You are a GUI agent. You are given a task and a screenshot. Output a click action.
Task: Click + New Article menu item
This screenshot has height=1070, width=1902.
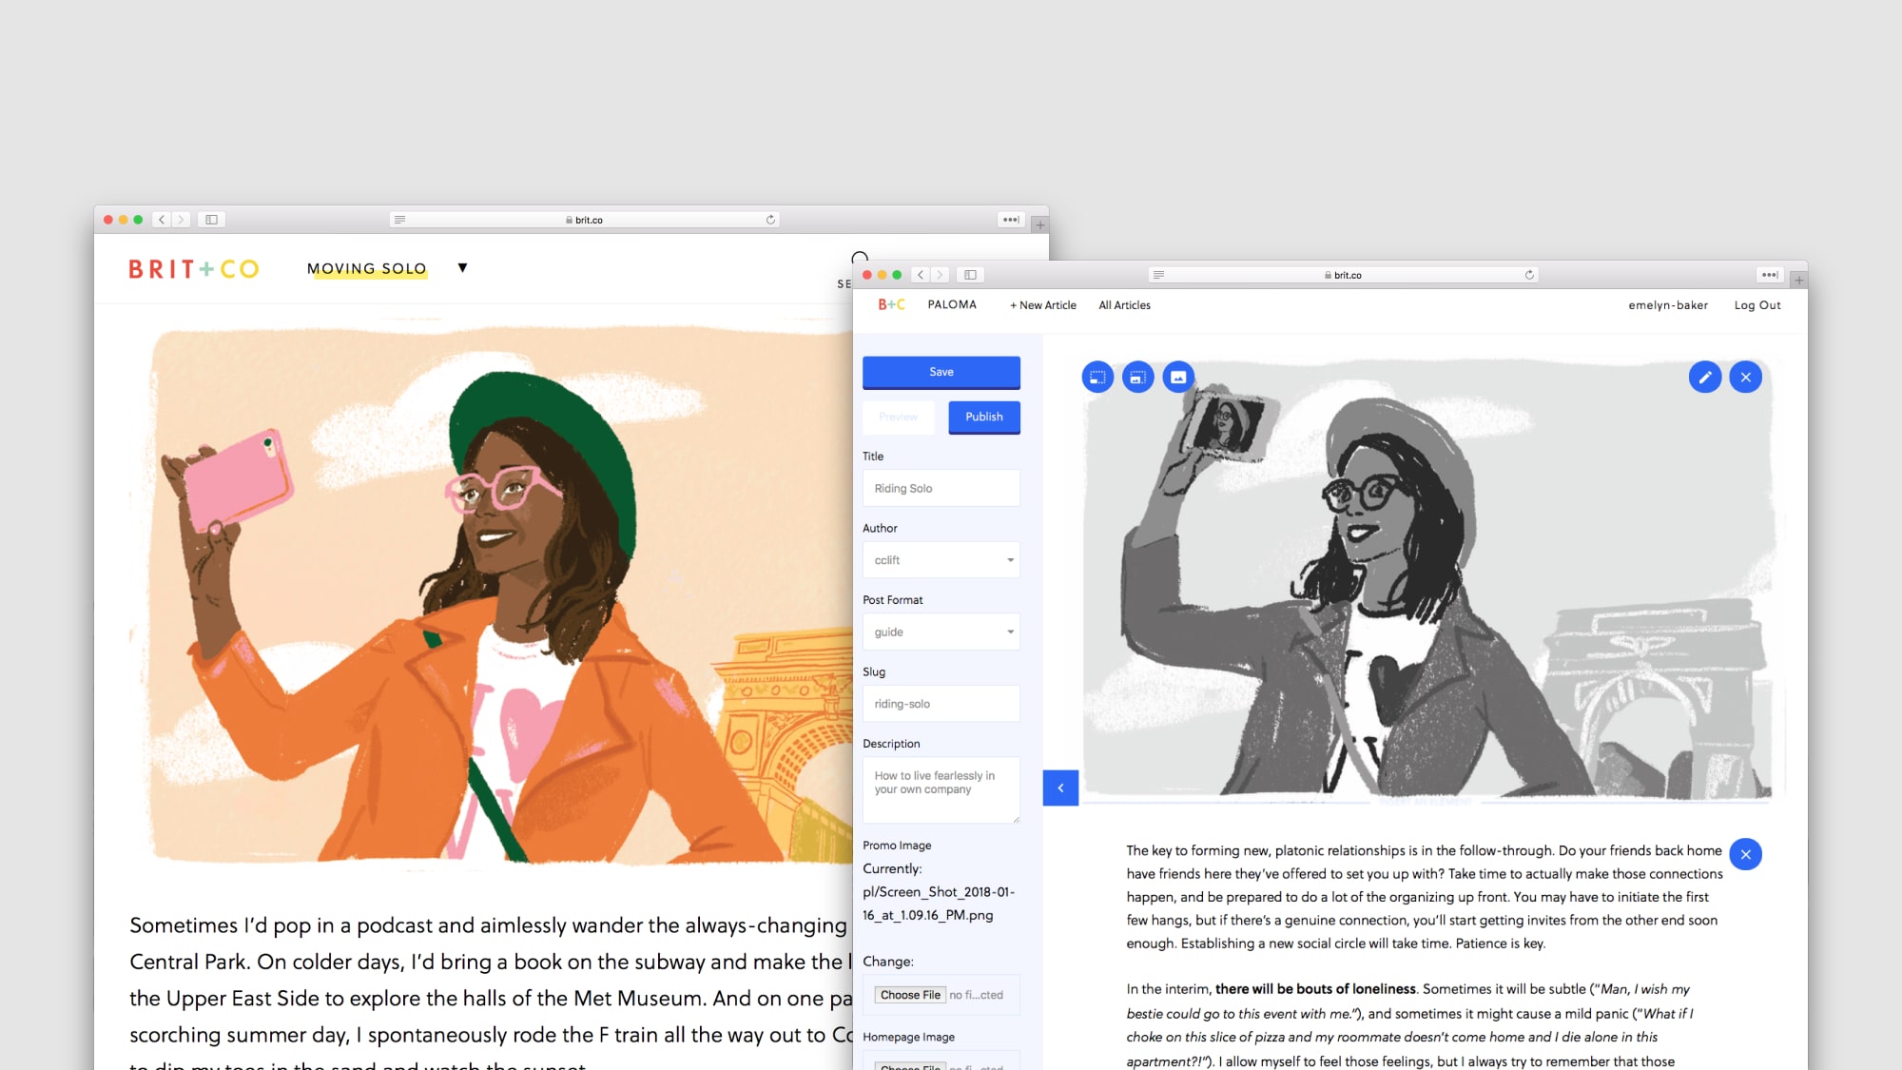click(1042, 305)
